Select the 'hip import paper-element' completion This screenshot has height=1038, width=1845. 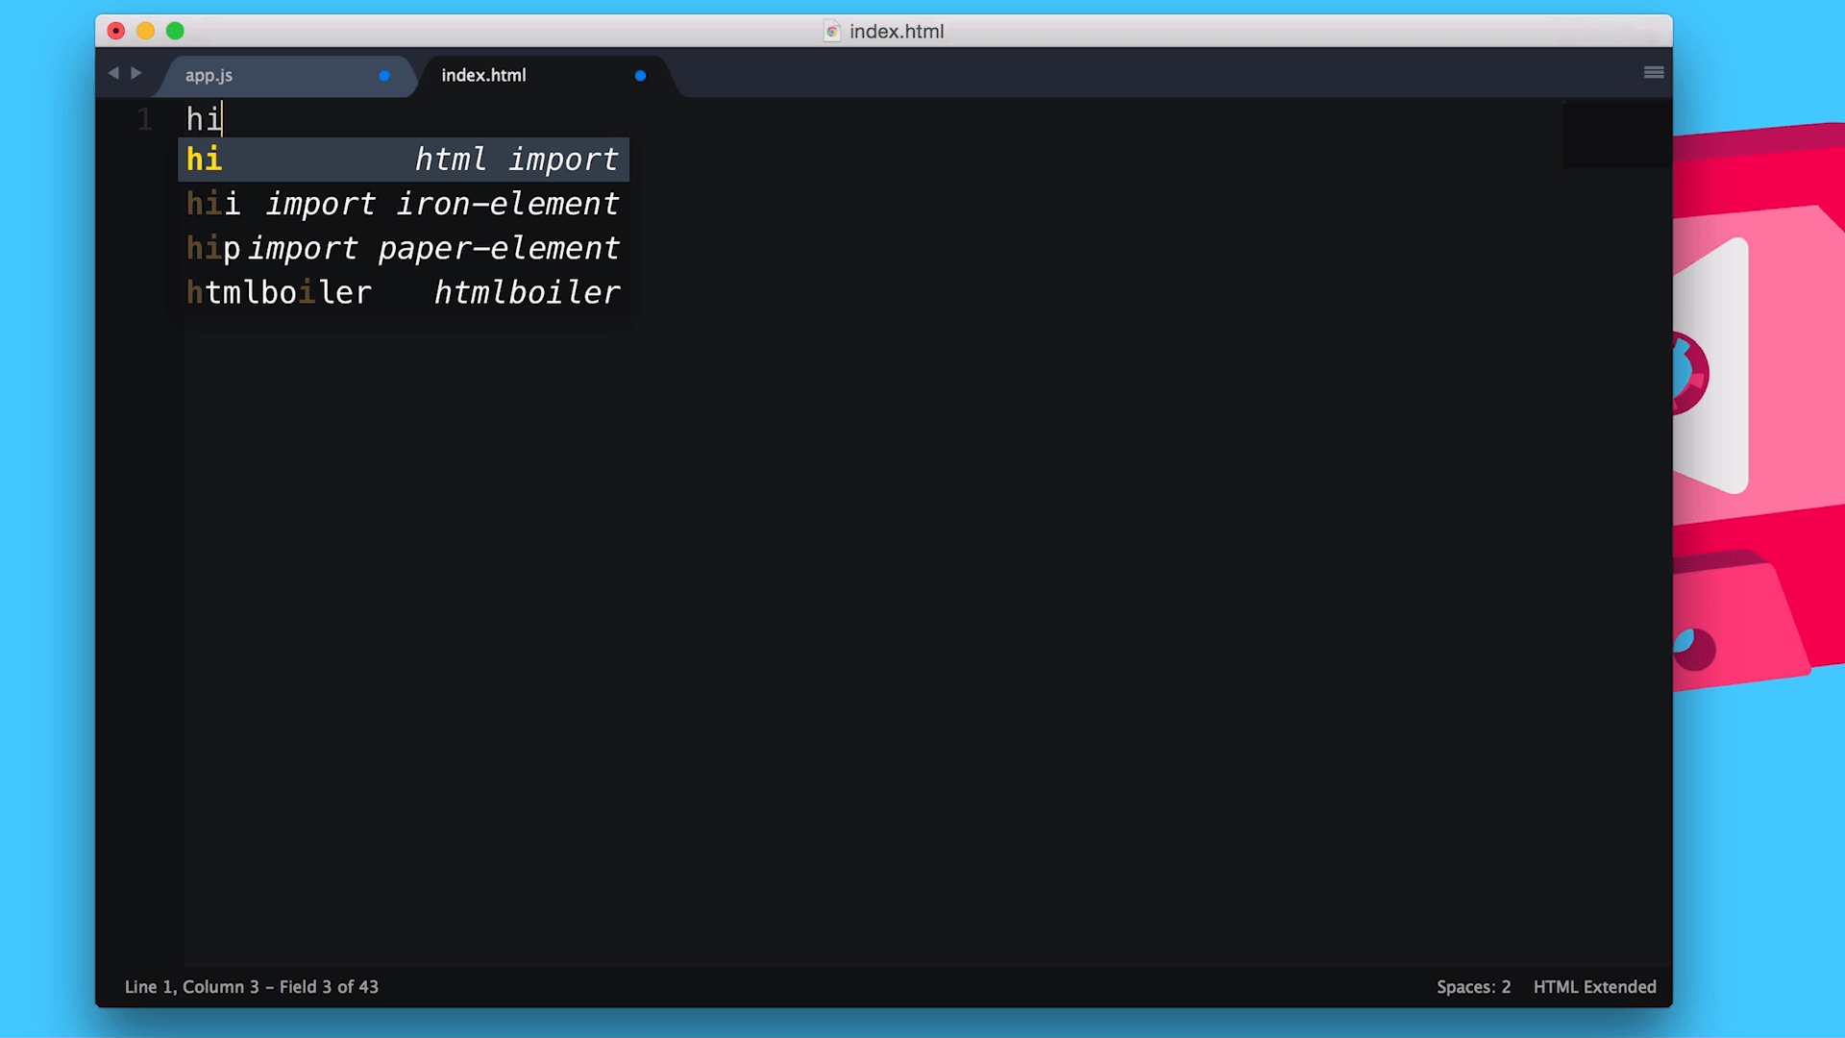403,248
